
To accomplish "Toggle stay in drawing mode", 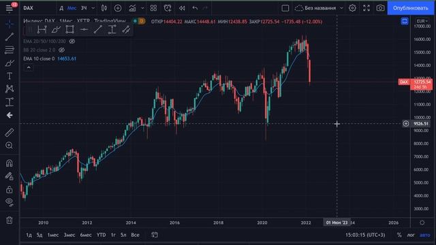I will tap(10, 176).
